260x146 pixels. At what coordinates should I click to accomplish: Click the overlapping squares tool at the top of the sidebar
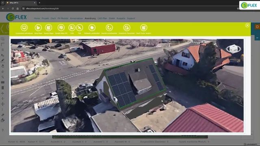coord(2,39)
